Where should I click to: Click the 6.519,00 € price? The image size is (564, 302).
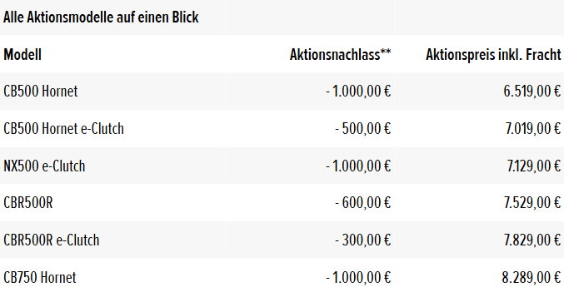(x=532, y=92)
